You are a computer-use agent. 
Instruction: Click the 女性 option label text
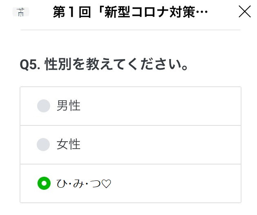tap(69, 145)
